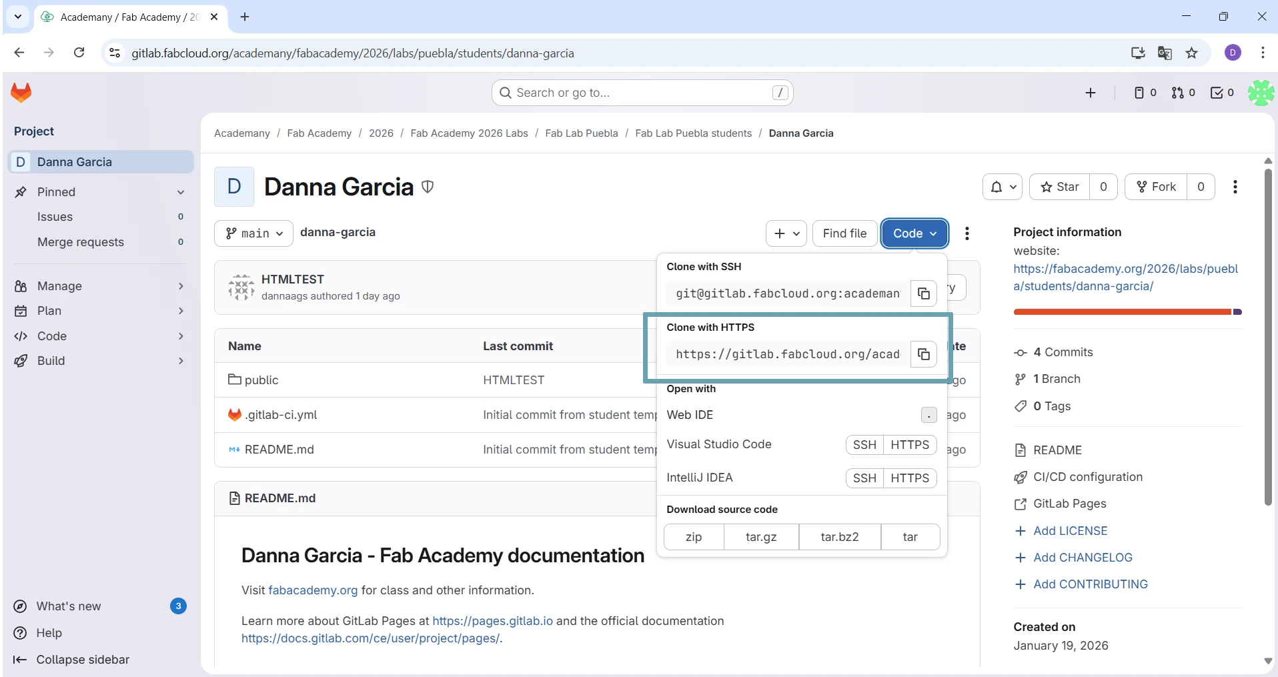Copy the HTTPS clone URL

pyautogui.click(x=924, y=354)
